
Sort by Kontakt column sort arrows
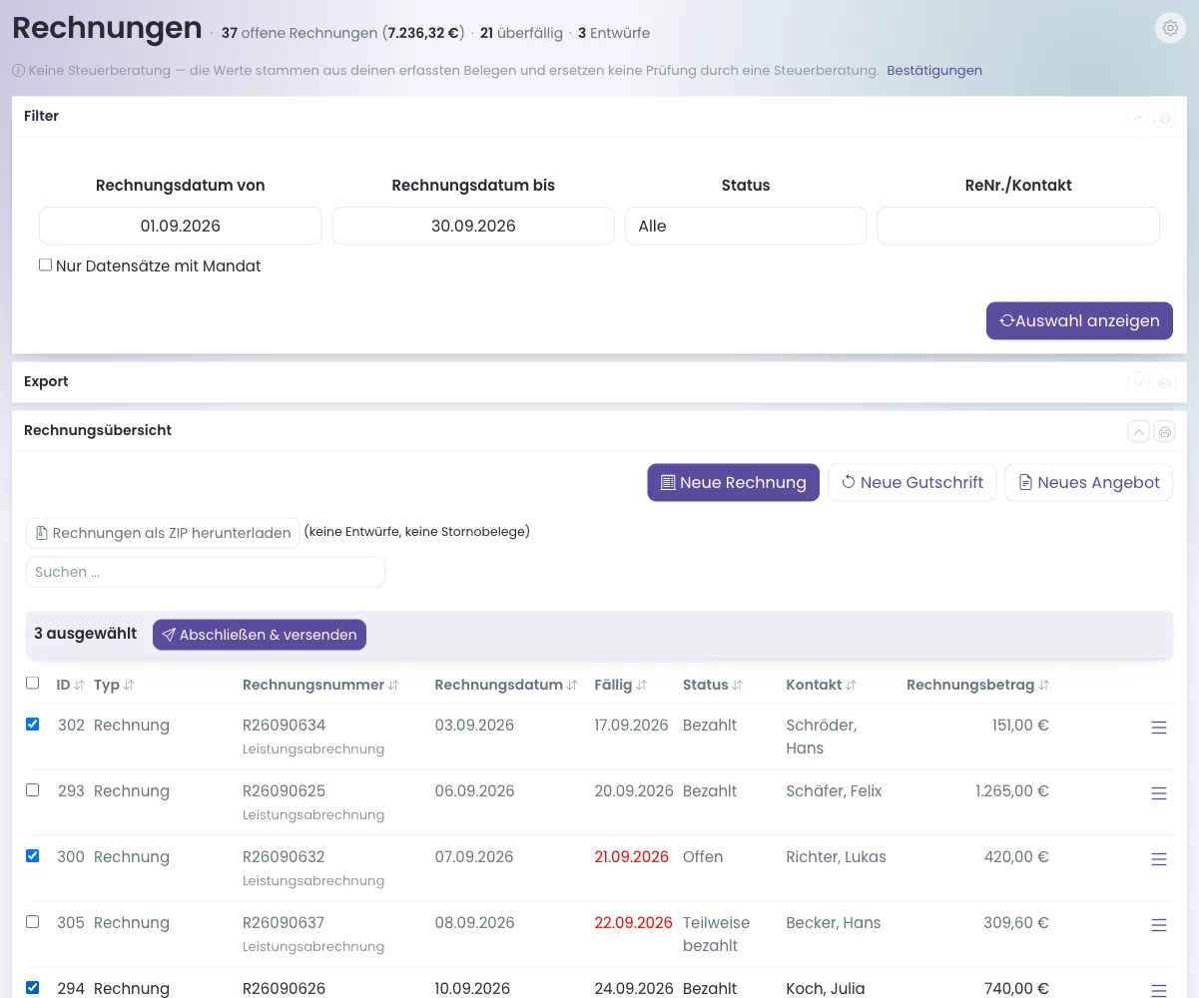point(852,686)
